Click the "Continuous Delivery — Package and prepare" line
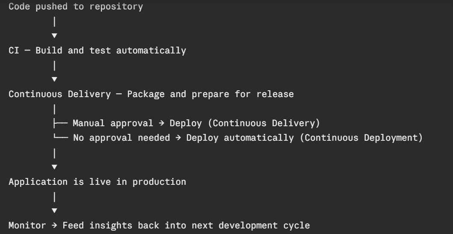 coord(151,95)
